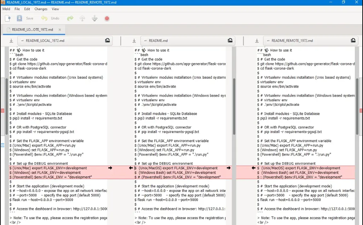The height and width of the screenshot is (225, 363).
Task: Click 'cd flask-corona-dark' in middle pane
Action: coord(154,68)
